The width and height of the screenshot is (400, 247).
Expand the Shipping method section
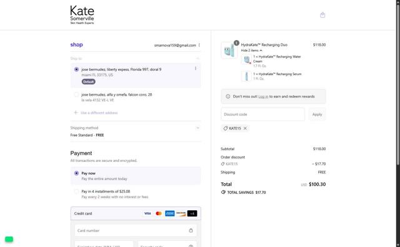[197, 128]
